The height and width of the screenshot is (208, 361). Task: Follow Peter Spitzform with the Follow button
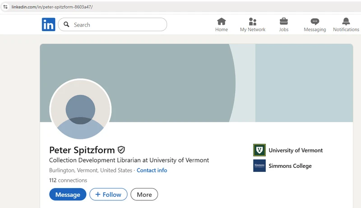click(108, 194)
